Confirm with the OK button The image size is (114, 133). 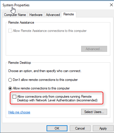[57, 128]
